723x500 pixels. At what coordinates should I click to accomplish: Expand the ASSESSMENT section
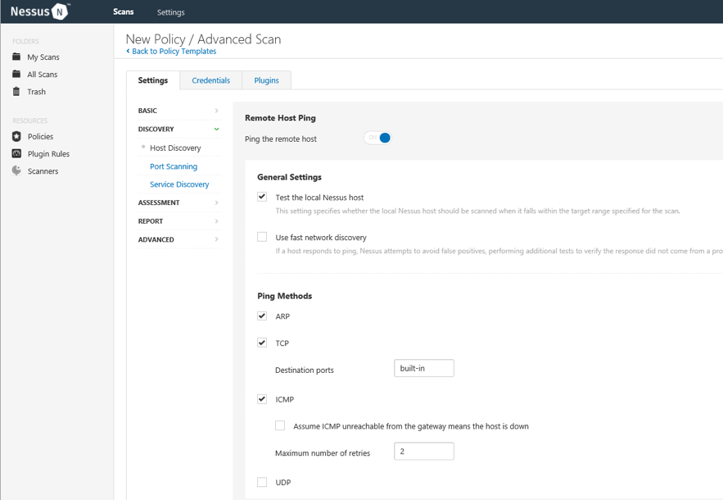[x=178, y=202]
